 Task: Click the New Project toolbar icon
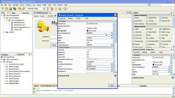tap(7, 9)
